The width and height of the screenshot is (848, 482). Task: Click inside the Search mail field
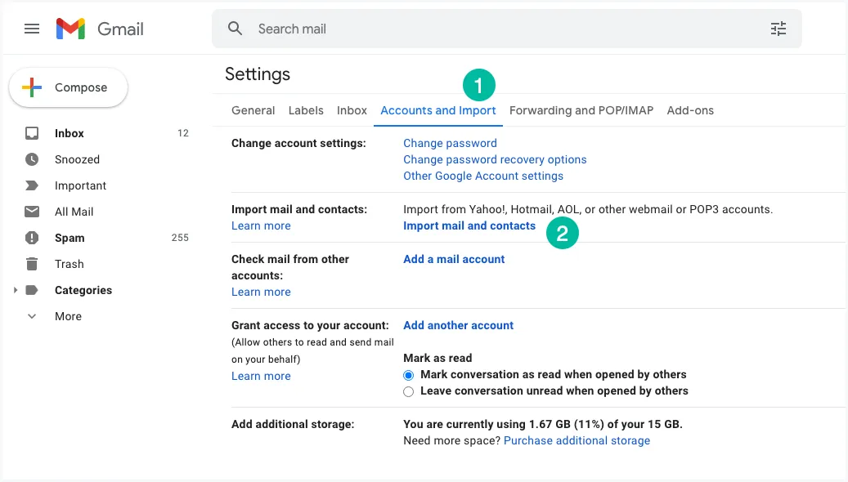tap(409, 29)
